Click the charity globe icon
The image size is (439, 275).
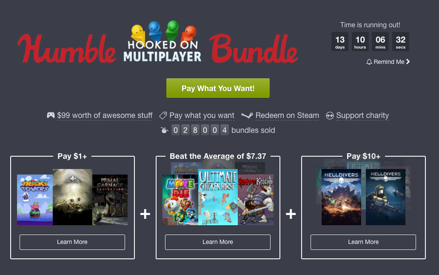pos(330,115)
